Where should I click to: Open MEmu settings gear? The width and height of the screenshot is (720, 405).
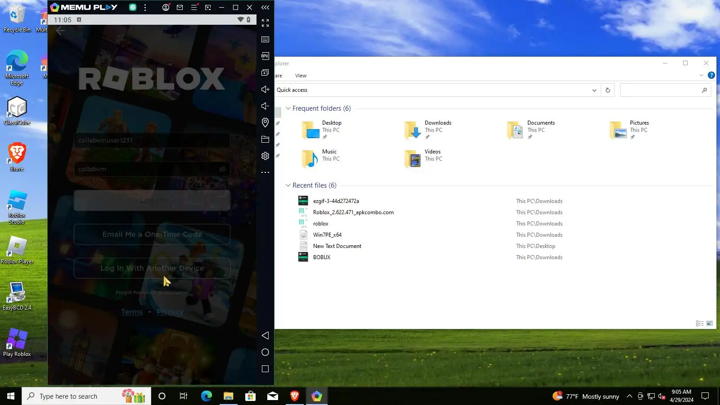point(265,156)
